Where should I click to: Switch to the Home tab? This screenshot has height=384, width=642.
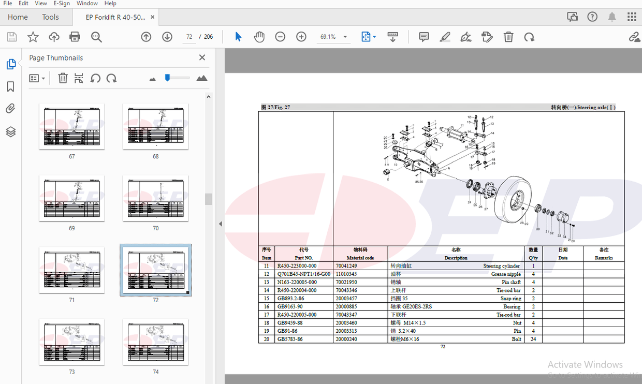click(18, 17)
